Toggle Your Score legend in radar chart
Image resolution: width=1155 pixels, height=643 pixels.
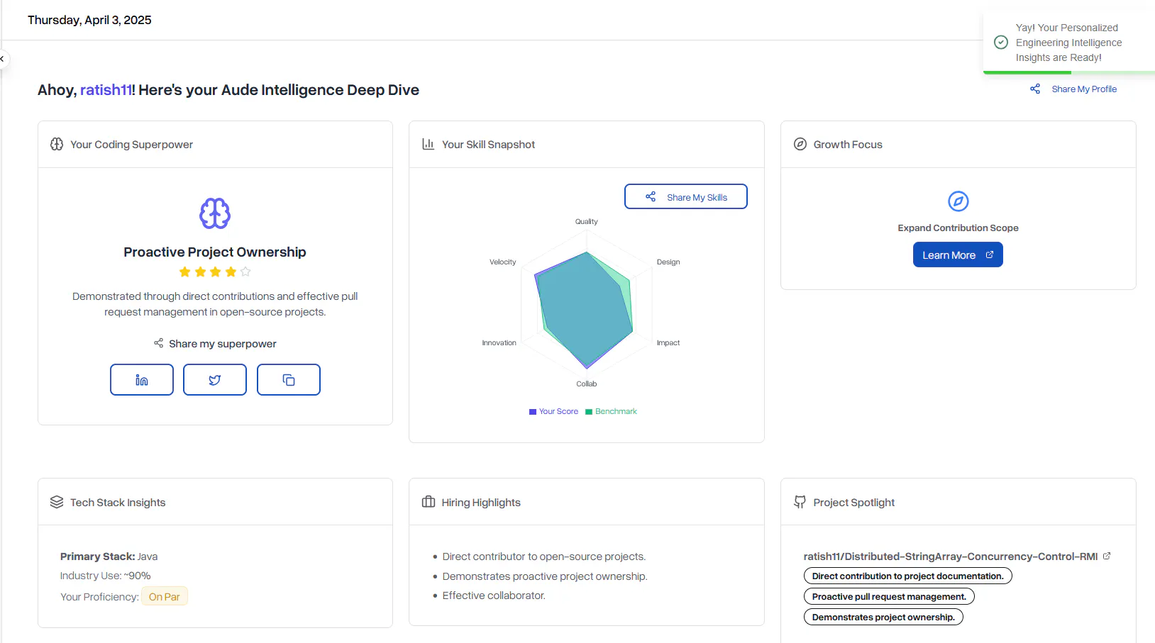coord(553,411)
